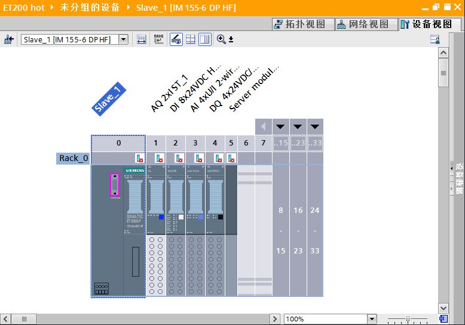The height and width of the screenshot is (325, 465).
Task: Click horizontal scrollbar left arrow
Action: 5,319
